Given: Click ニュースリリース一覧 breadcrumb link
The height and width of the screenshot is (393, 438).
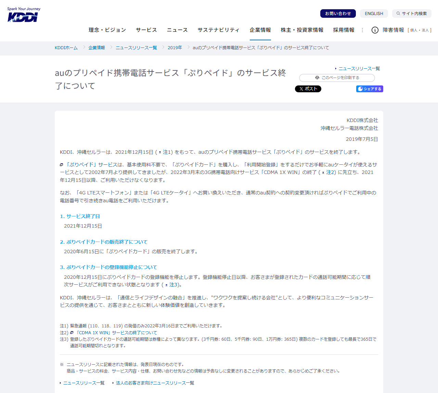Looking at the screenshot, I should 136,48.
